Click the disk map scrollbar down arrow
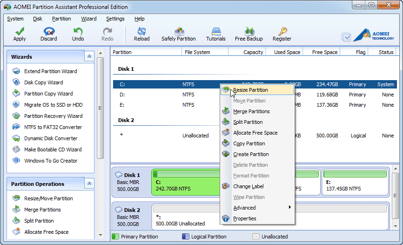 [396, 226]
